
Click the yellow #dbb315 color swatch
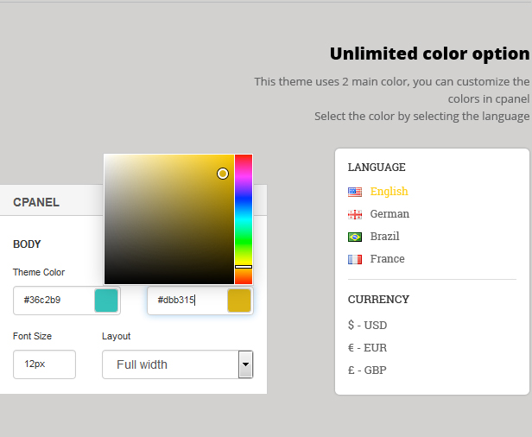[239, 301]
